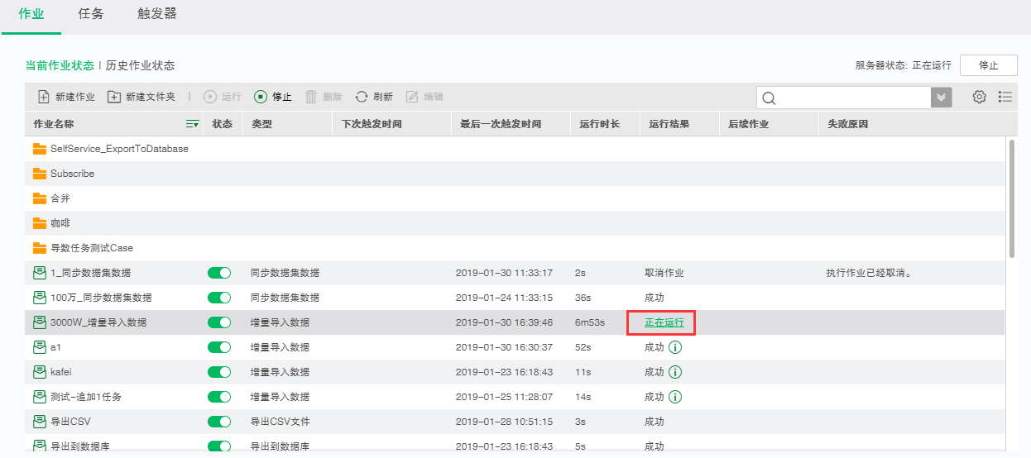
Task: Click into the search input field
Action: (852, 98)
